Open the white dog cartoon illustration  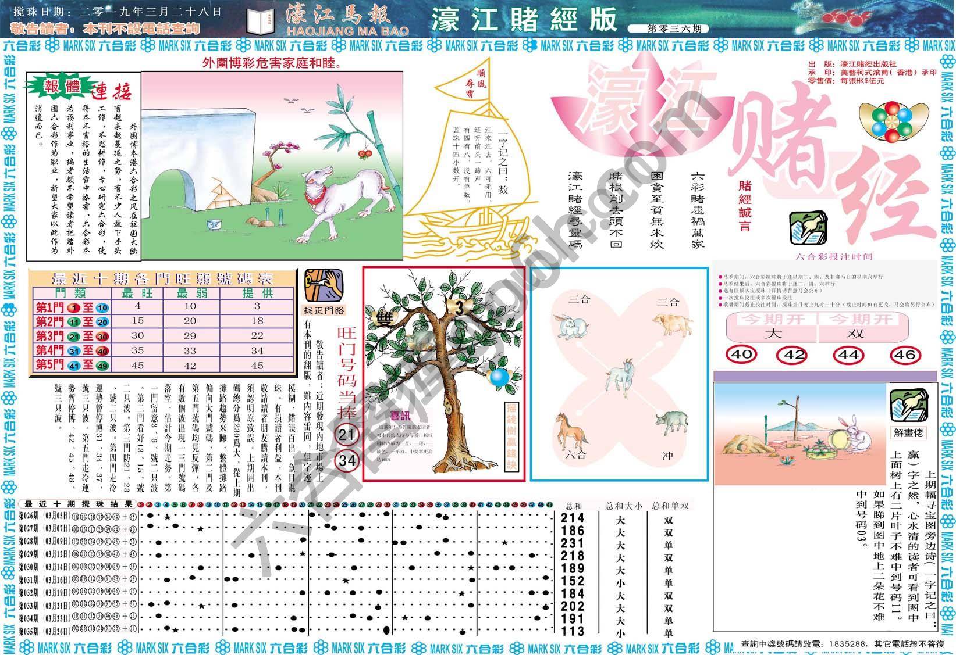272,166
